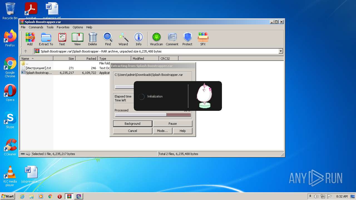Open CCleaner desktop shortcut
The width and height of the screenshot is (356, 200).
(10, 147)
